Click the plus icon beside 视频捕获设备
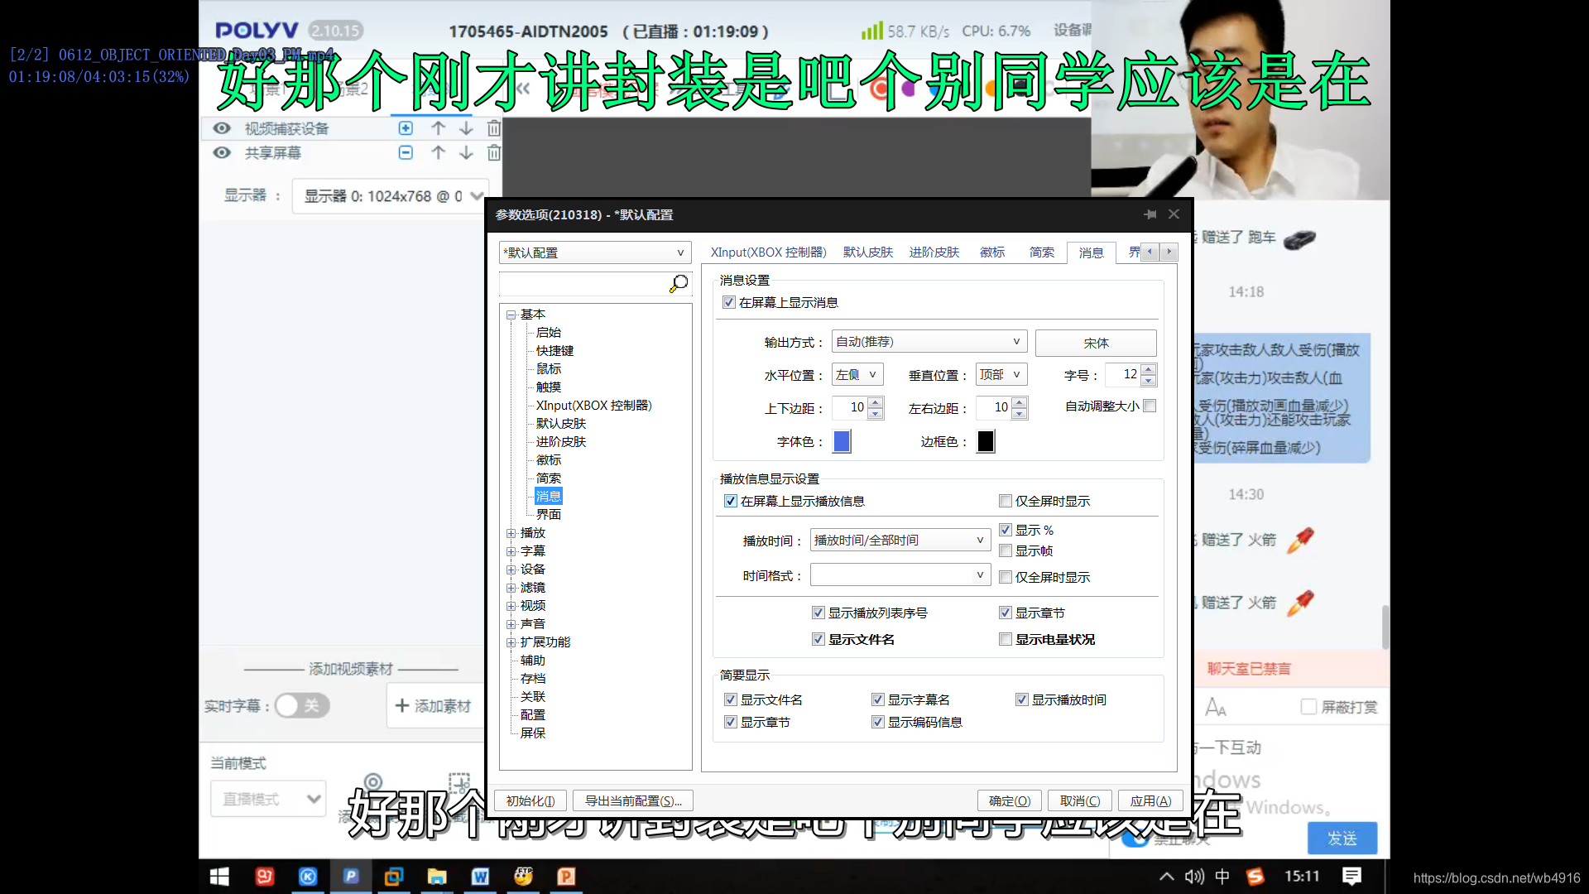1589x894 pixels. click(406, 128)
